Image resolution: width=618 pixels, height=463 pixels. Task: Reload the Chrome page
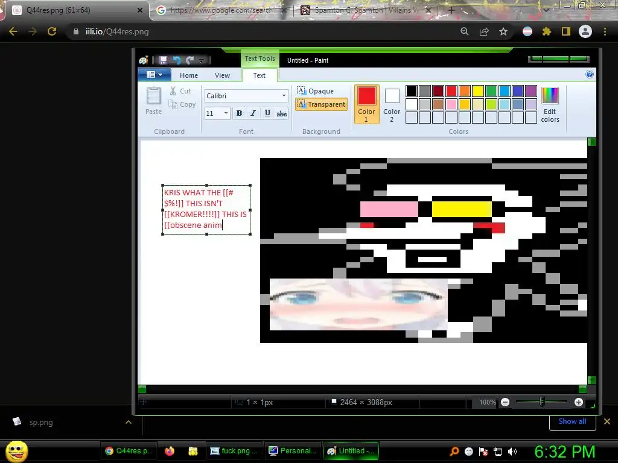[52, 31]
